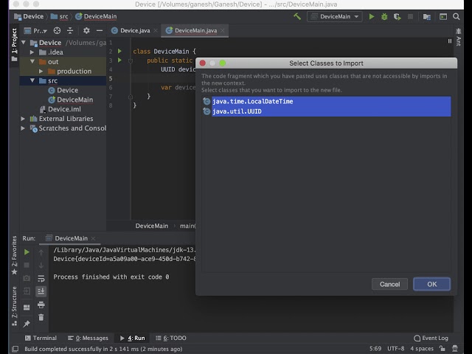472x354 pixels.
Task: Click the down stack trace arrow in Run panel
Action: 41,265
